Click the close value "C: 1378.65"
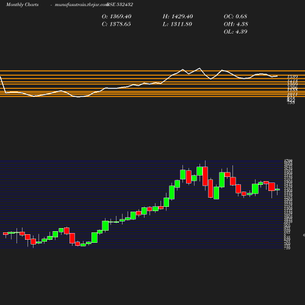This screenshot has width=305, height=305. [117, 24]
